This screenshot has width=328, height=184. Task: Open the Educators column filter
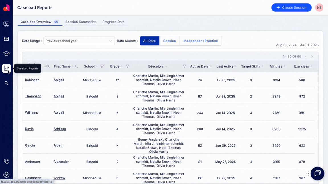click(x=184, y=66)
